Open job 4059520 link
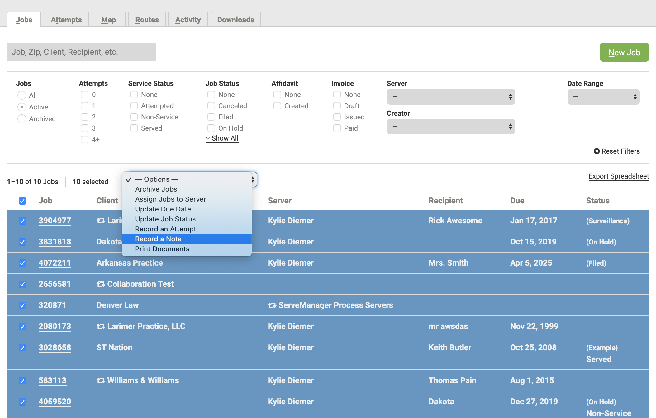656x418 pixels. (55, 402)
